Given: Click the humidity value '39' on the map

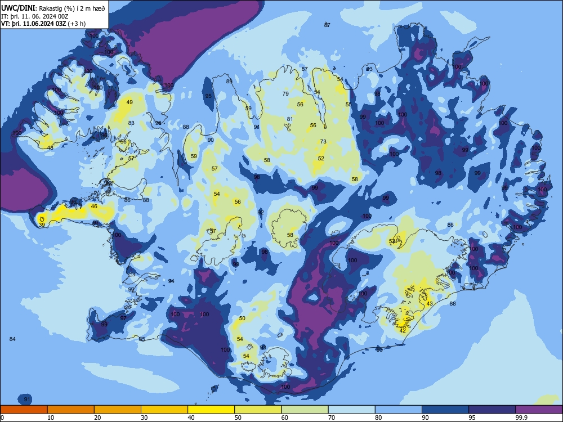Looking at the screenshot, I should pyautogui.click(x=42, y=225).
